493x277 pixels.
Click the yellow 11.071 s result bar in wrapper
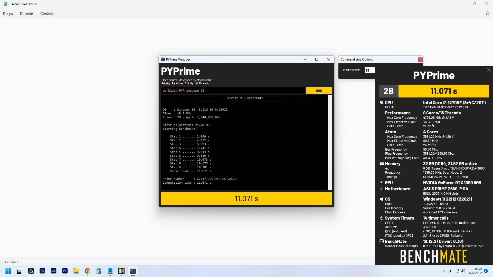point(246,199)
